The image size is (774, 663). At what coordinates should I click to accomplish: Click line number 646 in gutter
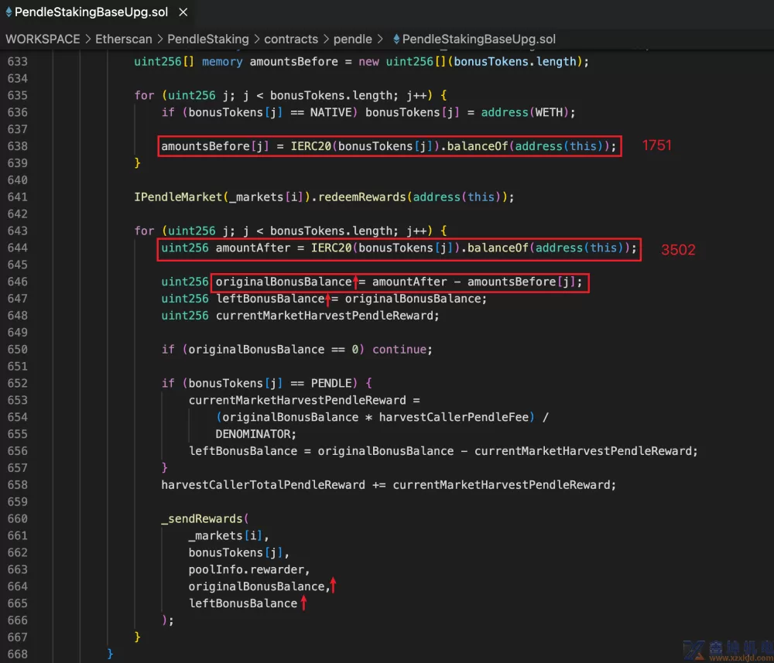coord(17,282)
